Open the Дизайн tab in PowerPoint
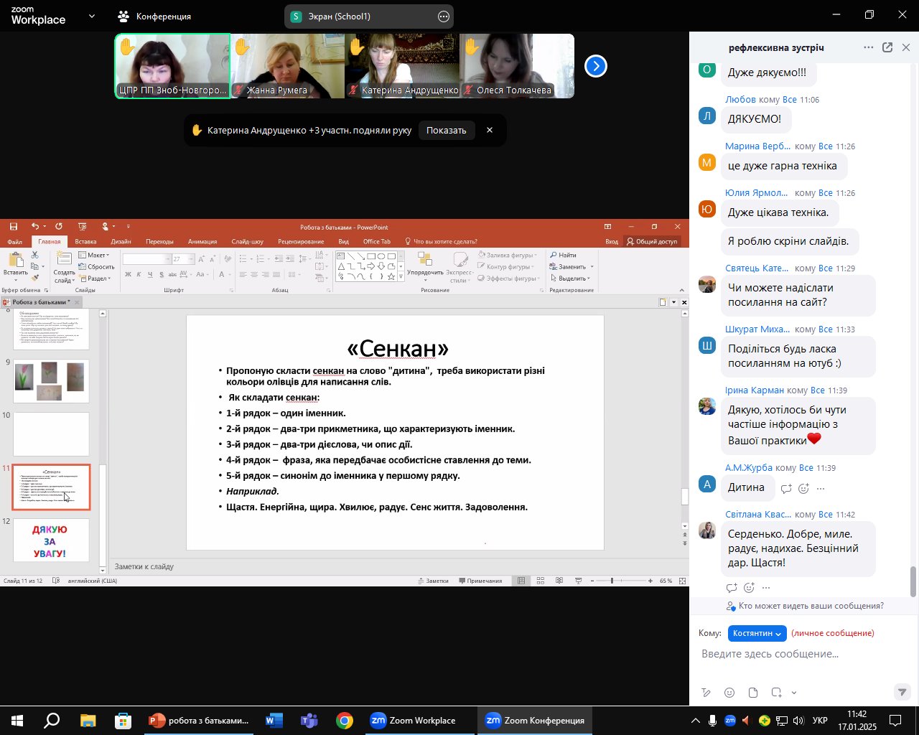919x735 pixels. pos(121,242)
